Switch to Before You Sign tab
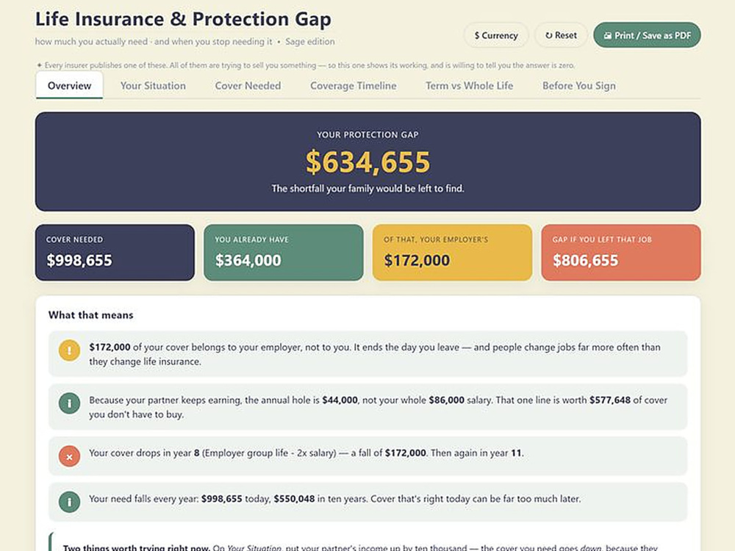735x551 pixels. 579,86
